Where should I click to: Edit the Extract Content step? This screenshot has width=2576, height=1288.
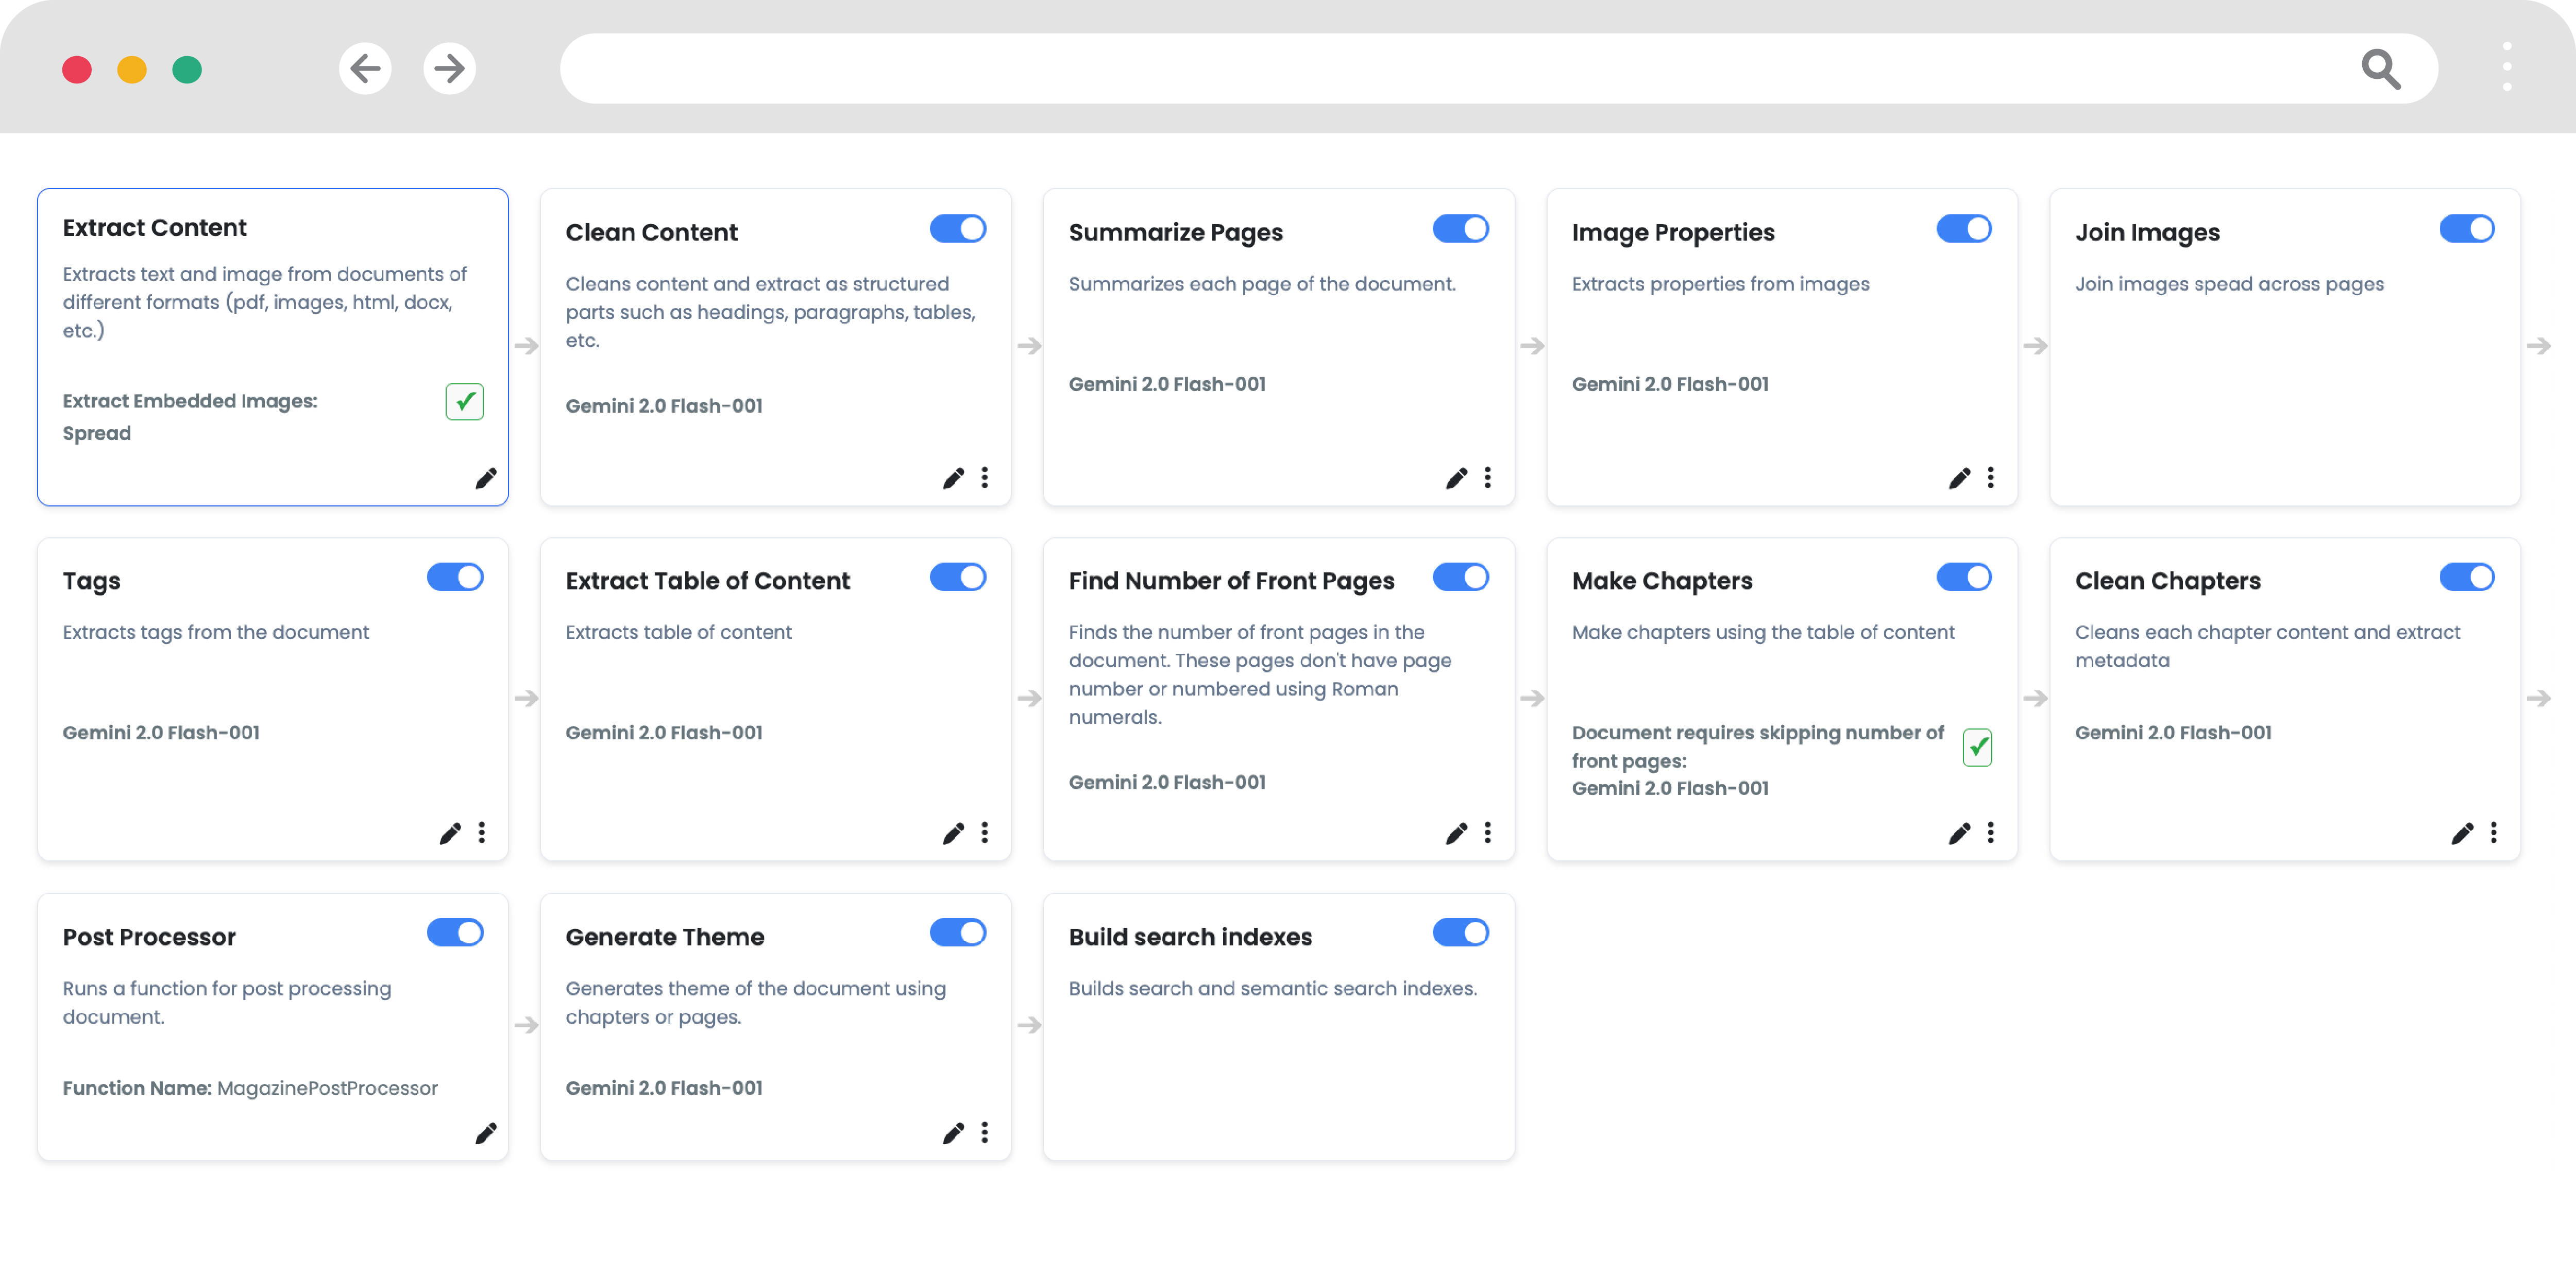coord(486,478)
